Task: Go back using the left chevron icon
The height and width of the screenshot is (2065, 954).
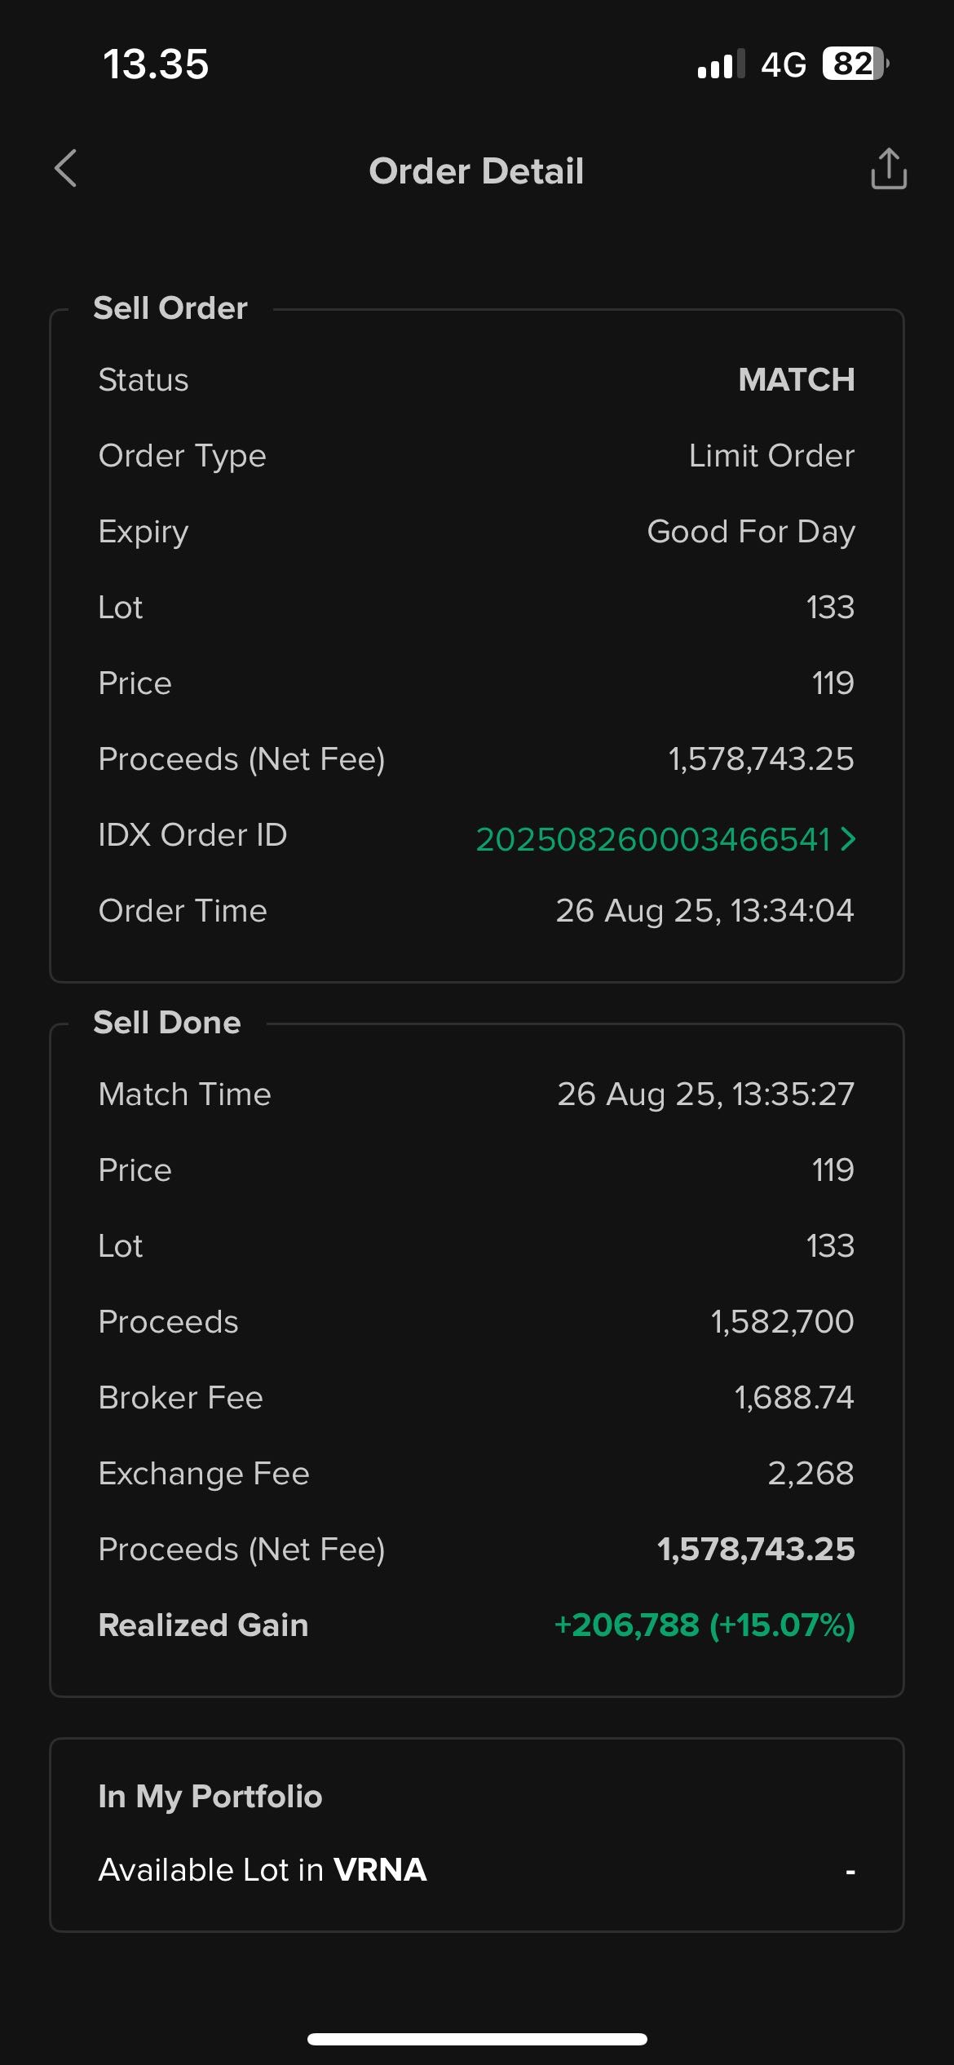Action: coord(65,169)
